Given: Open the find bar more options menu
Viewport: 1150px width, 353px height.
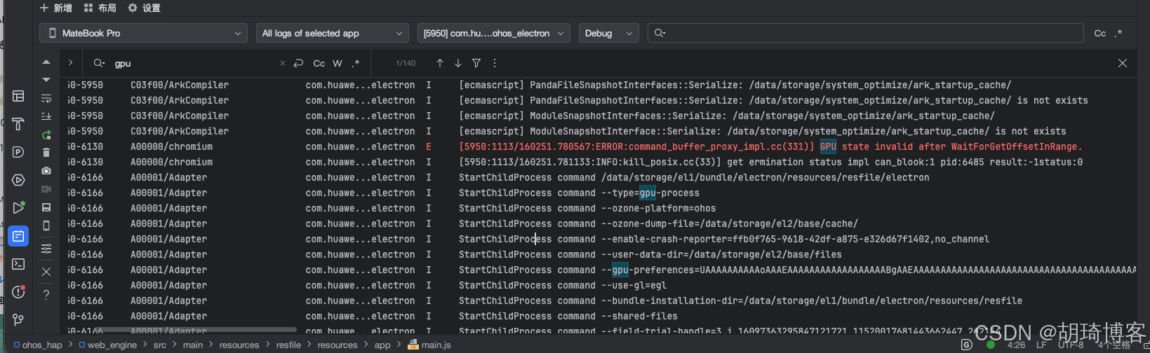Looking at the screenshot, I should click(495, 63).
